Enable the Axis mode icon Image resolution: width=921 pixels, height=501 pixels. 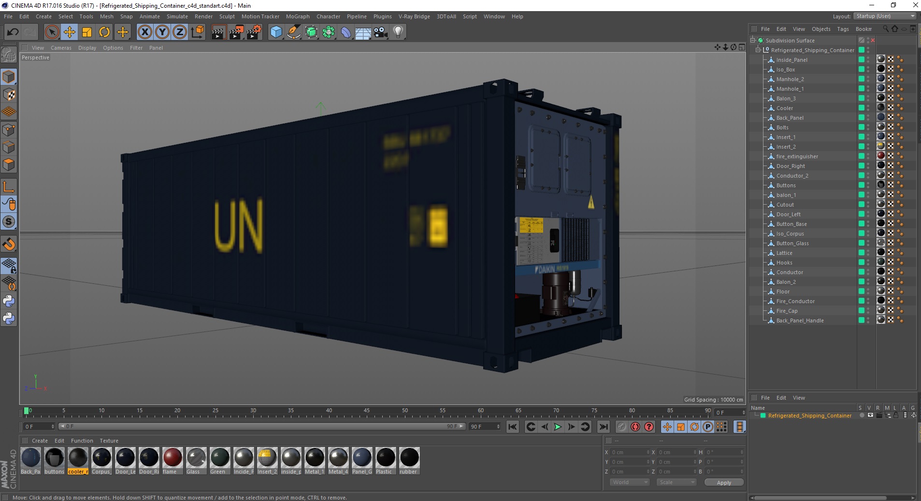(x=9, y=187)
